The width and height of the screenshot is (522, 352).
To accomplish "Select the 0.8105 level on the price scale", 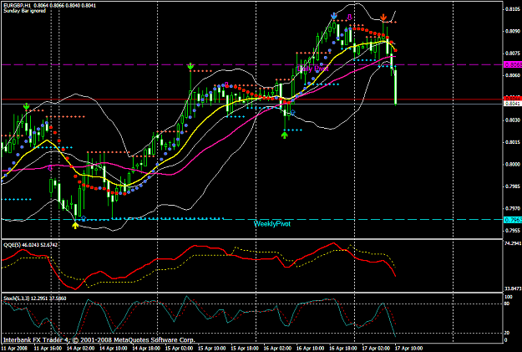I will point(513,9).
